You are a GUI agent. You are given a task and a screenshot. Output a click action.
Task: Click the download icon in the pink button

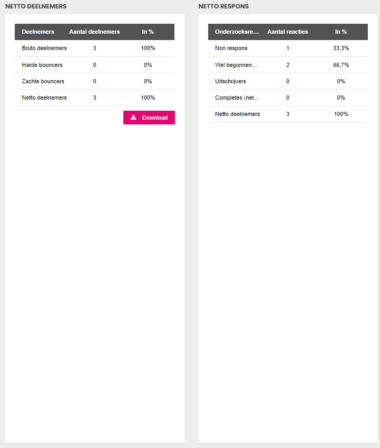click(x=133, y=118)
